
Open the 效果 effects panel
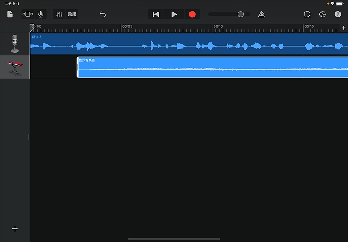72,14
